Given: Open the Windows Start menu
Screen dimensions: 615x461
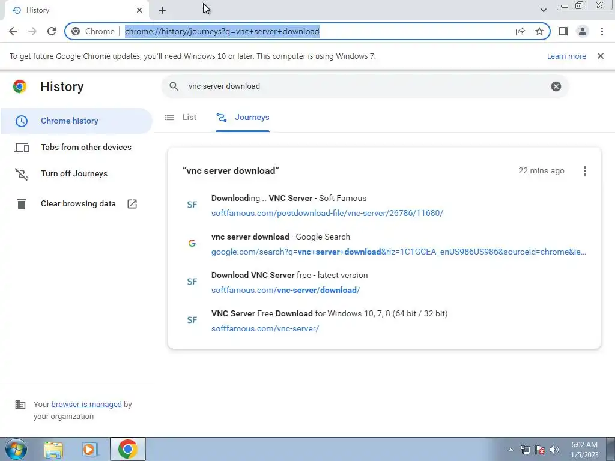Looking at the screenshot, I should pos(16,449).
